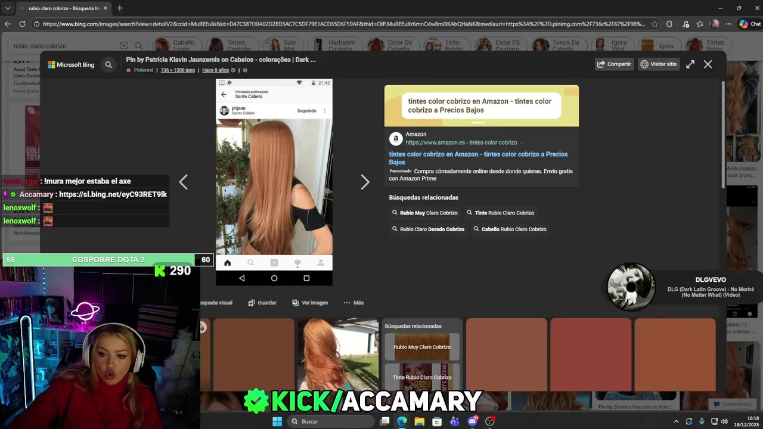The image size is (763, 429).
Task: Open the browser Settings and more menu
Action: [x=728, y=24]
